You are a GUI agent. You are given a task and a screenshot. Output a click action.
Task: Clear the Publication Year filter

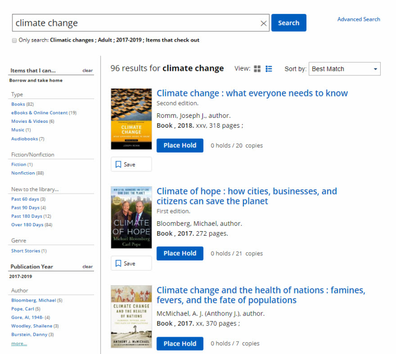click(x=87, y=266)
